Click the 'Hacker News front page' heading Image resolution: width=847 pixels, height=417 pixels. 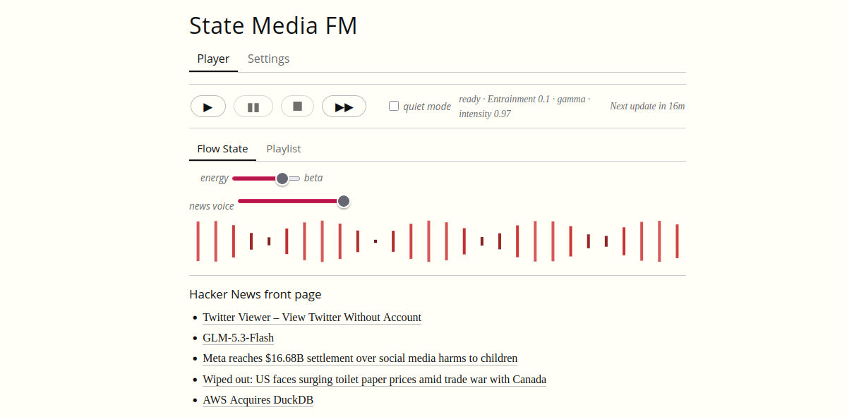tap(255, 294)
